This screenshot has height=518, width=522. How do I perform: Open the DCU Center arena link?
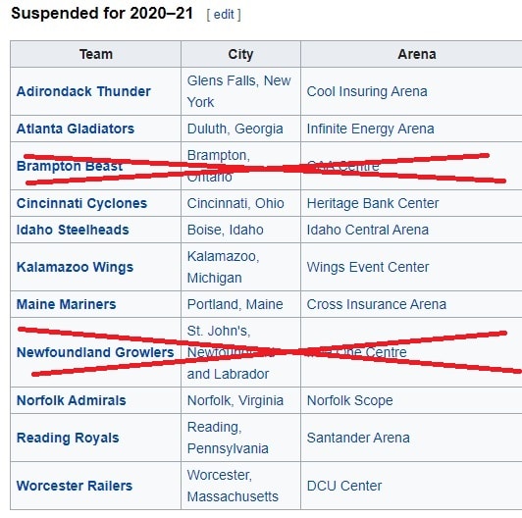(344, 486)
